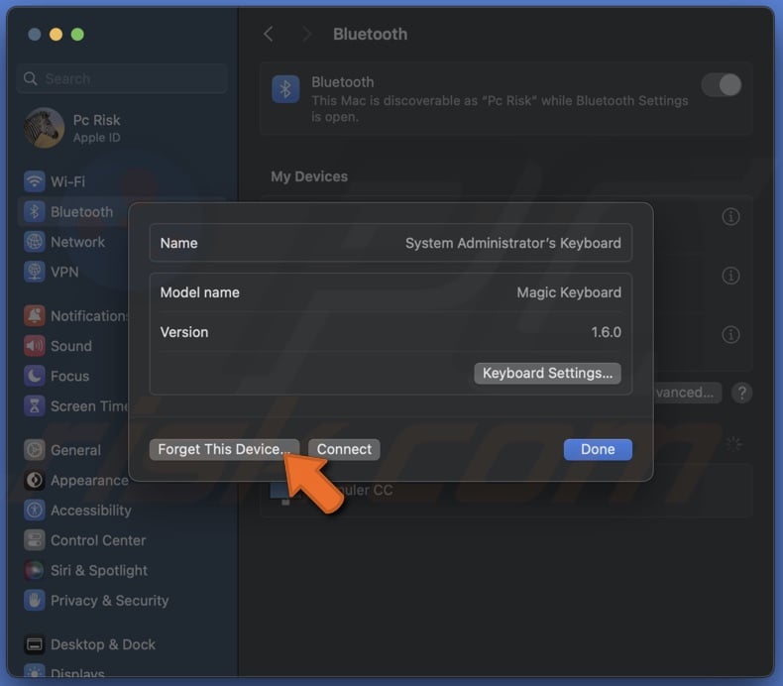This screenshot has width=783, height=686.
Task: Click the Screen Time hourglass icon
Action: [x=34, y=405]
